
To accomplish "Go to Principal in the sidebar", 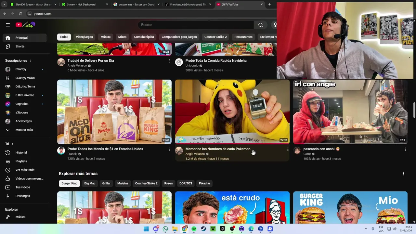I will tap(25, 38).
